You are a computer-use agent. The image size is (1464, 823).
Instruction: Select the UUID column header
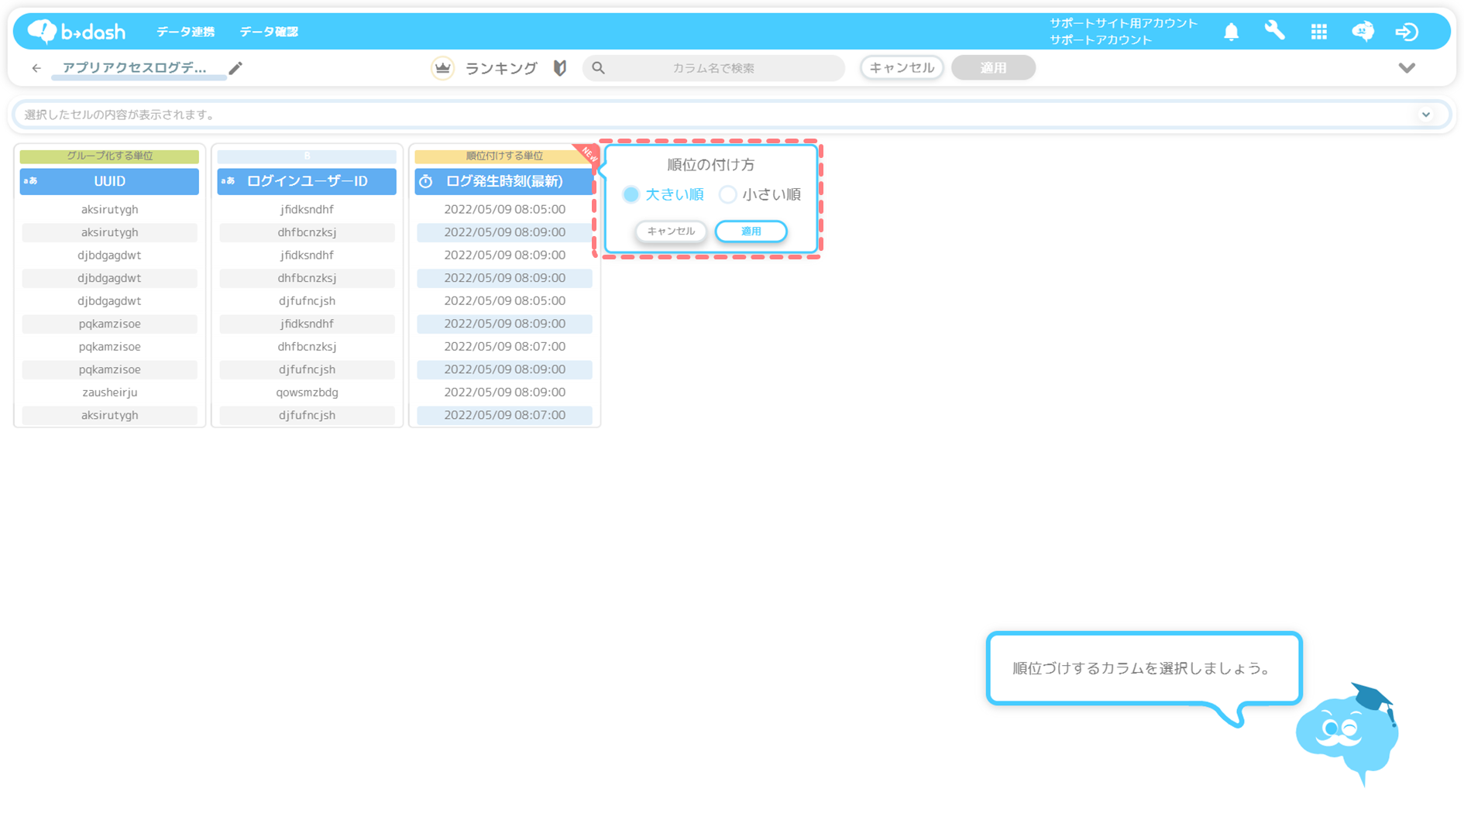coord(109,181)
